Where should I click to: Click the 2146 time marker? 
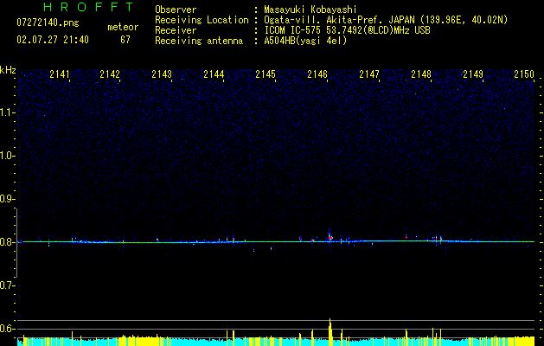(x=317, y=74)
